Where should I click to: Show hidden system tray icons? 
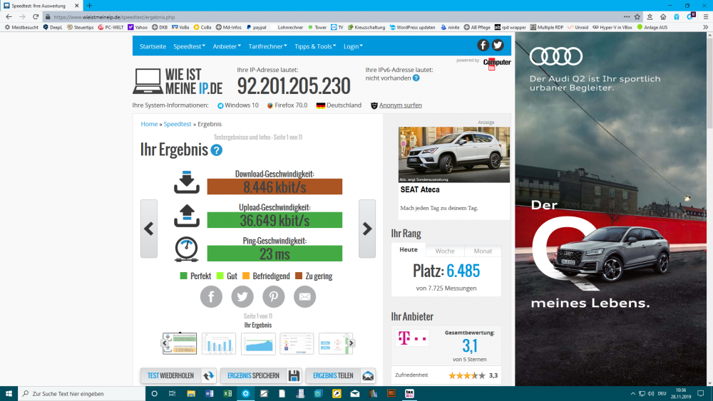click(632, 393)
